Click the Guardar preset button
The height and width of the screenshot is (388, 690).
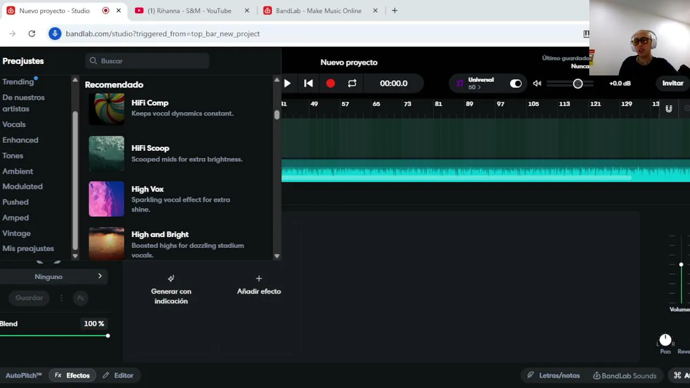click(29, 298)
